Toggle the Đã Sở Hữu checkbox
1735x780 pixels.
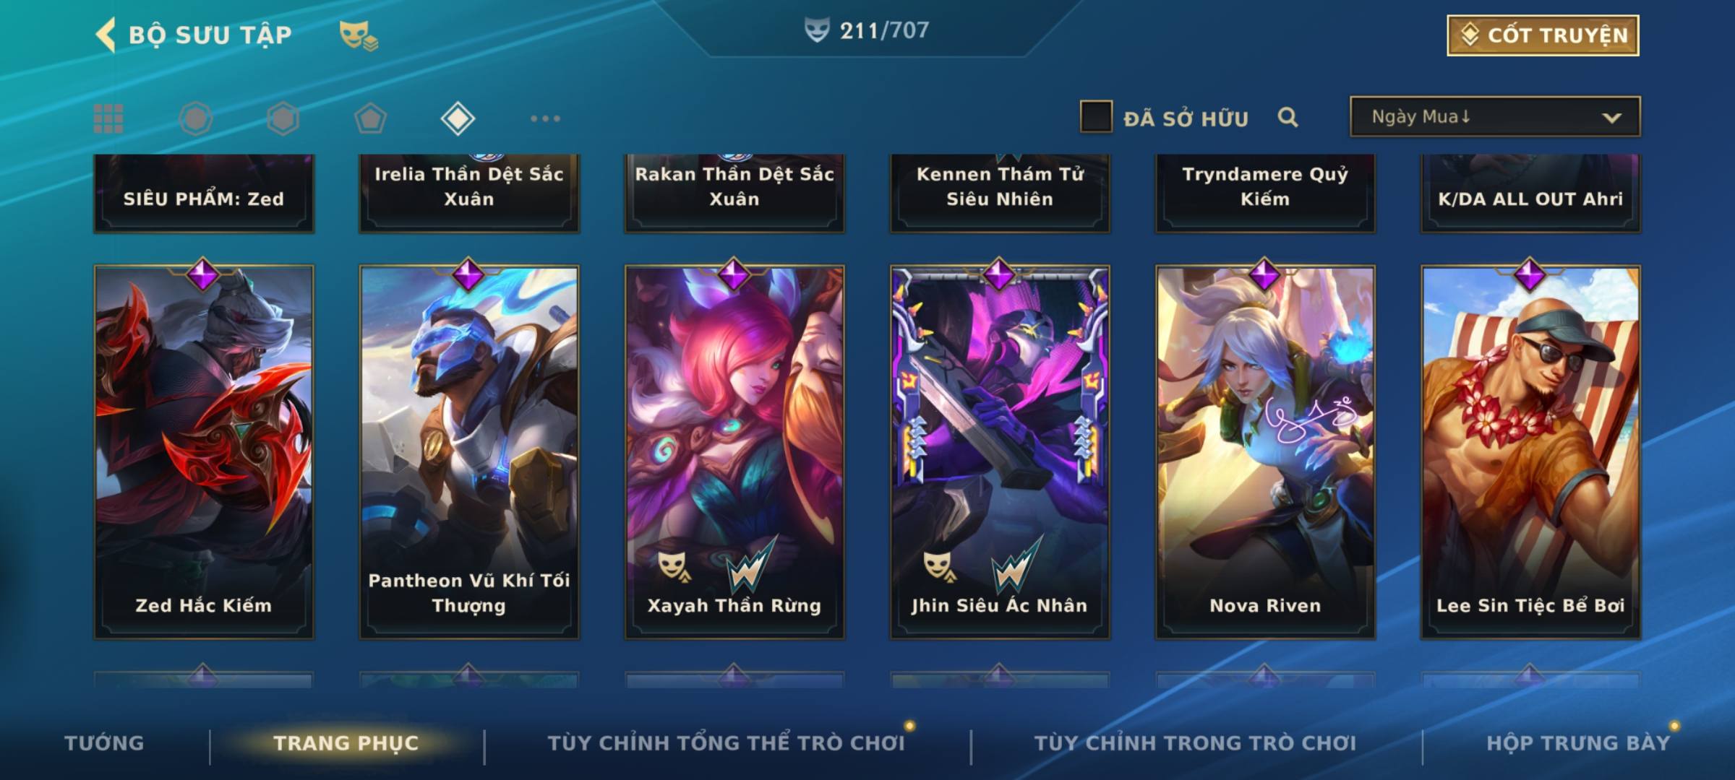(1096, 116)
